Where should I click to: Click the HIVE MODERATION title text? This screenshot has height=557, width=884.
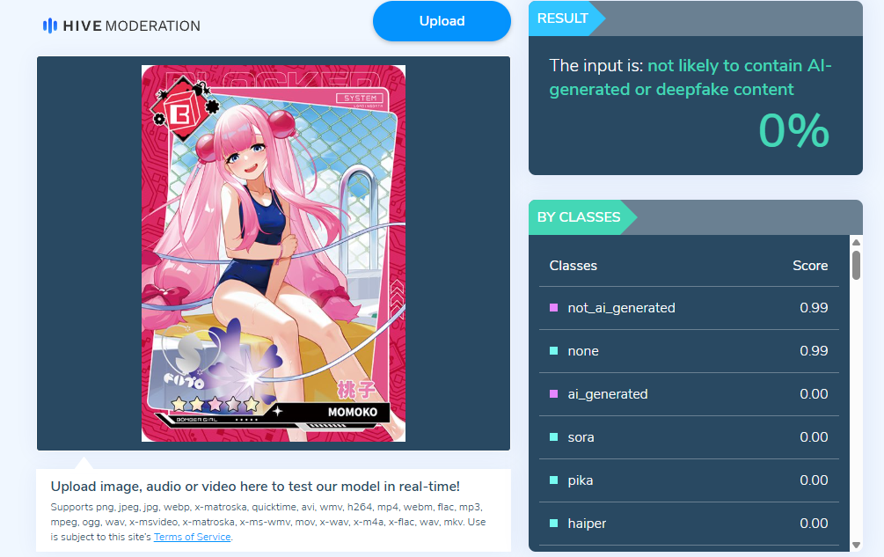coord(131,26)
